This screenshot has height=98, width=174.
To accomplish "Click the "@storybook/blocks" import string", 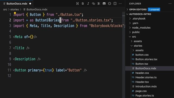I will [x=107, y=26].
